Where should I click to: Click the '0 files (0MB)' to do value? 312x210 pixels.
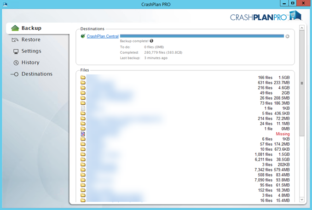tap(154, 47)
